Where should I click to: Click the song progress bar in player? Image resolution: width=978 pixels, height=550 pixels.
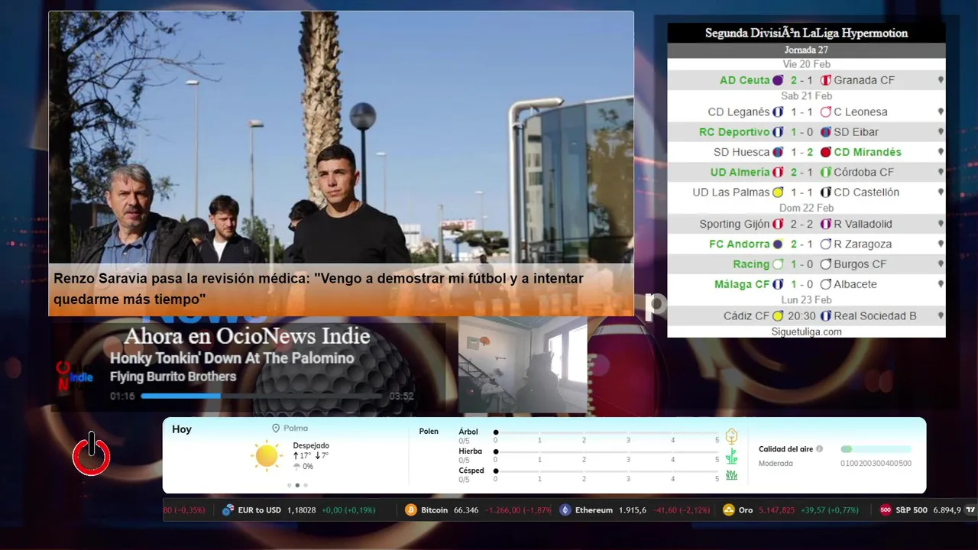pyautogui.click(x=262, y=396)
